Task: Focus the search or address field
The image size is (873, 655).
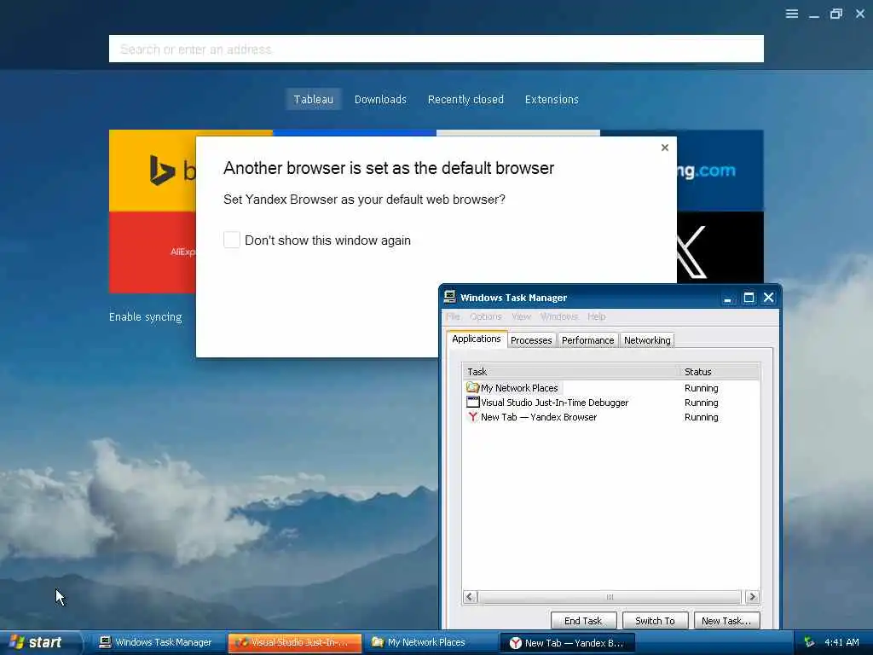Action: tap(436, 49)
